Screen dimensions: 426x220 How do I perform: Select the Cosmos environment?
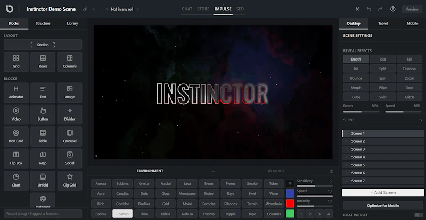pyautogui.click(x=122, y=214)
